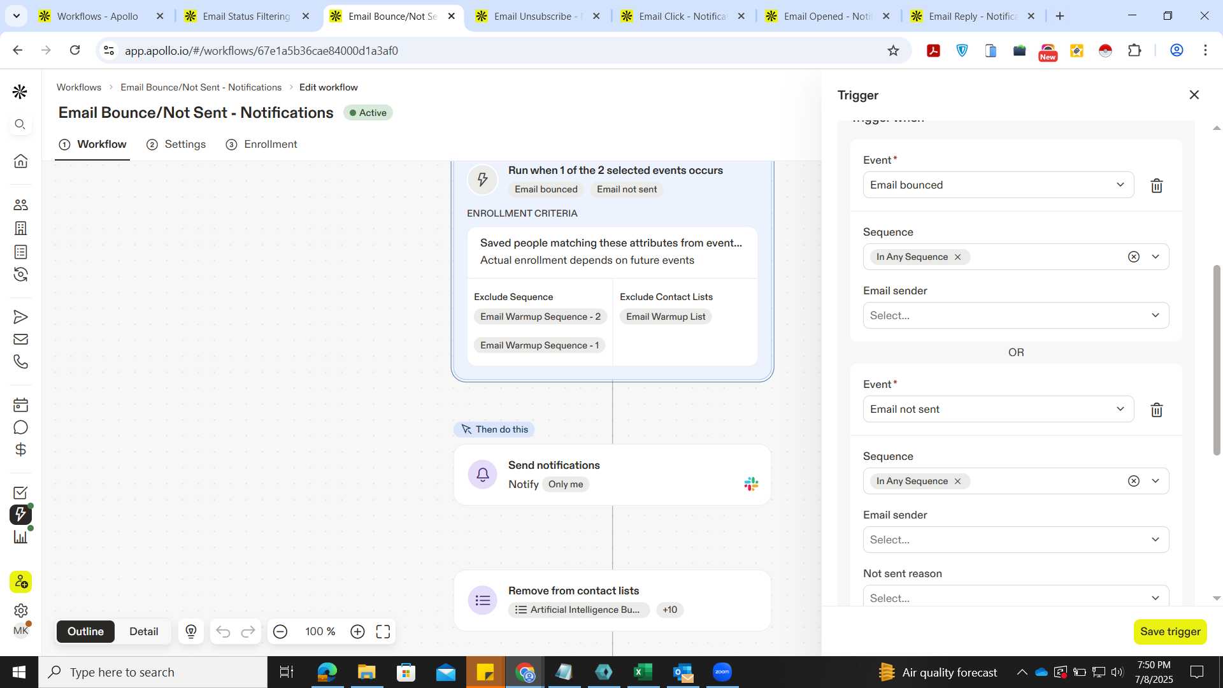Fit workflow to screen

click(x=383, y=631)
